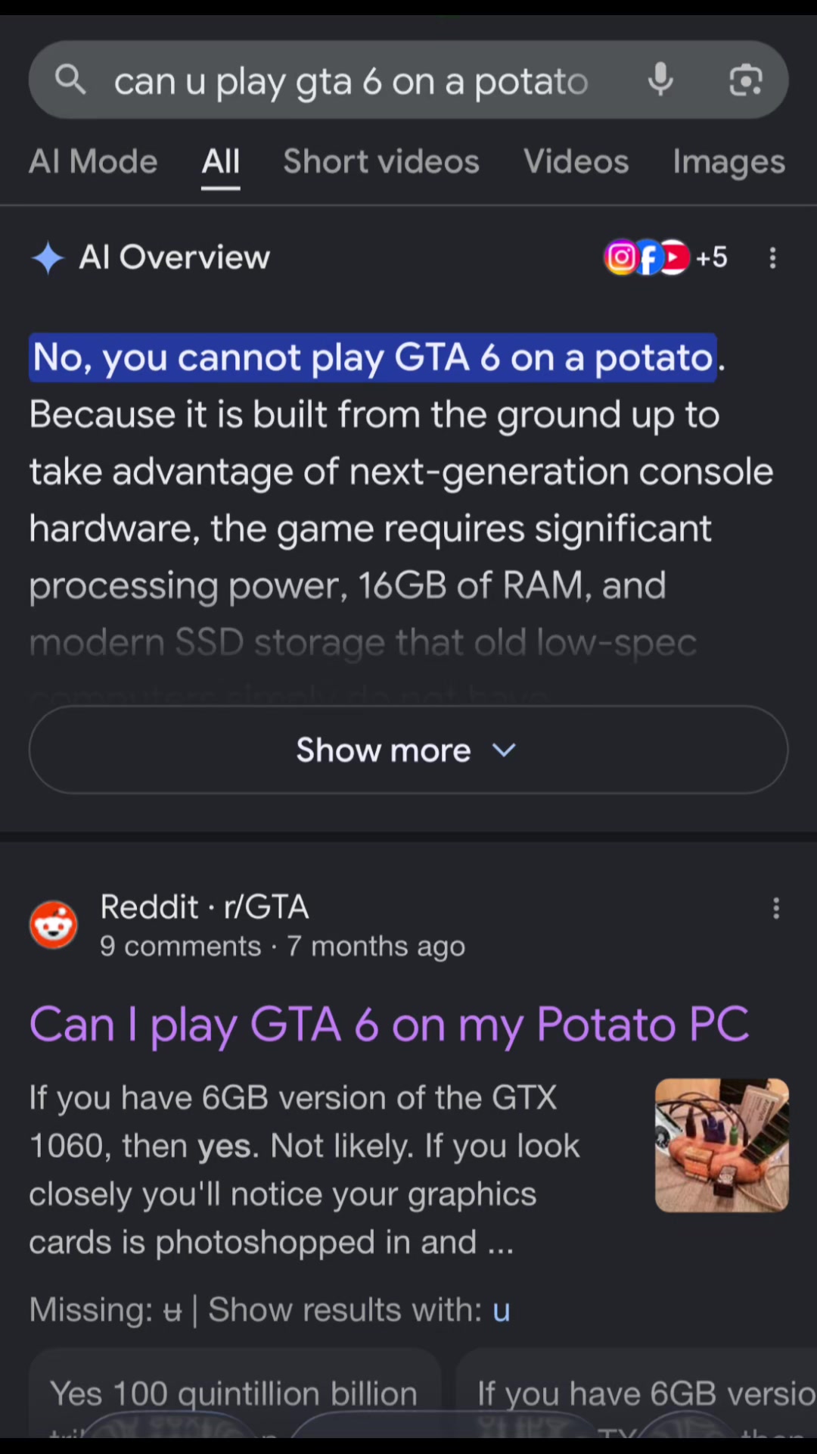Select the Images tab
The height and width of the screenshot is (1454, 817).
[x=729, y=162]
